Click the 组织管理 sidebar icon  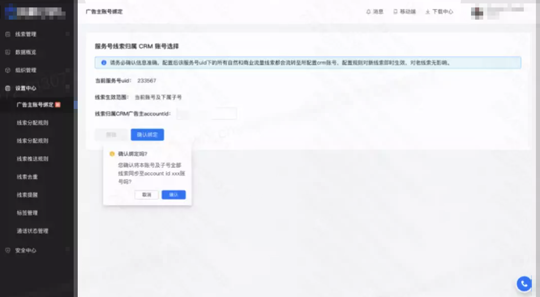(8, 70)
